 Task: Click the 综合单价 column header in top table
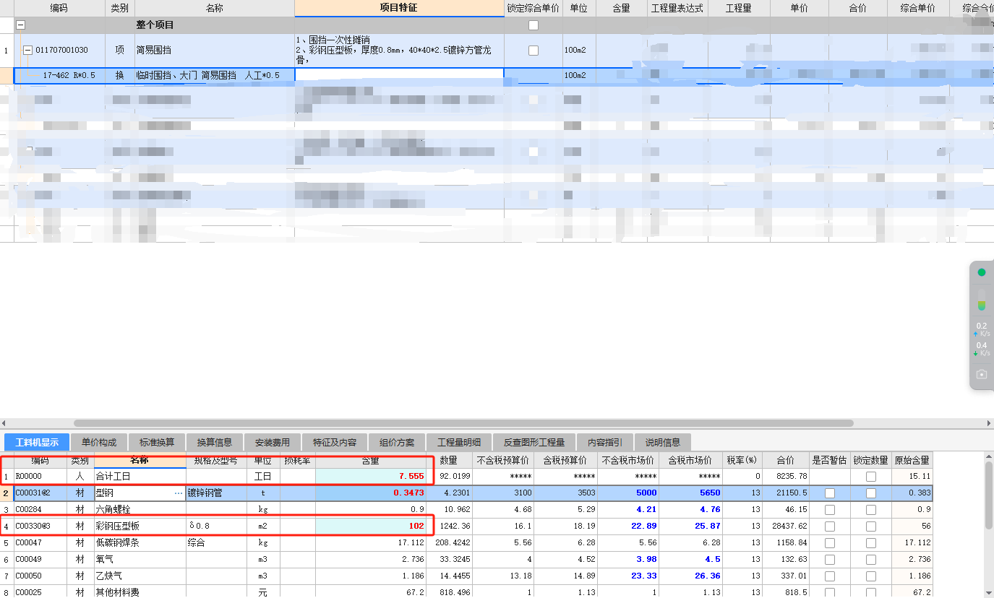(x=917, y=8)
